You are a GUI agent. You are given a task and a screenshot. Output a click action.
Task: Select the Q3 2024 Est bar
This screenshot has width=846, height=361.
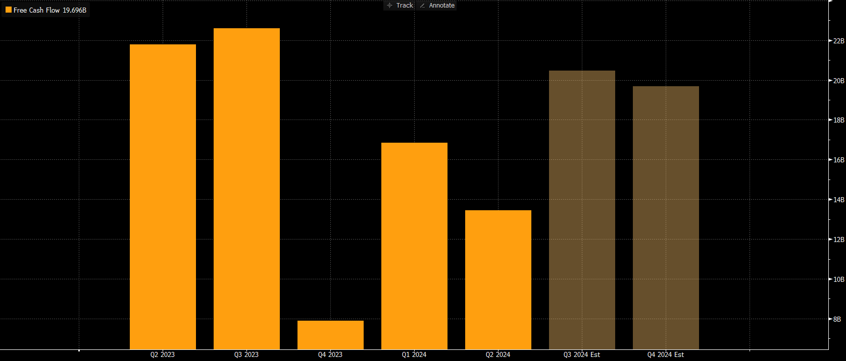click(x=582, y=210)
